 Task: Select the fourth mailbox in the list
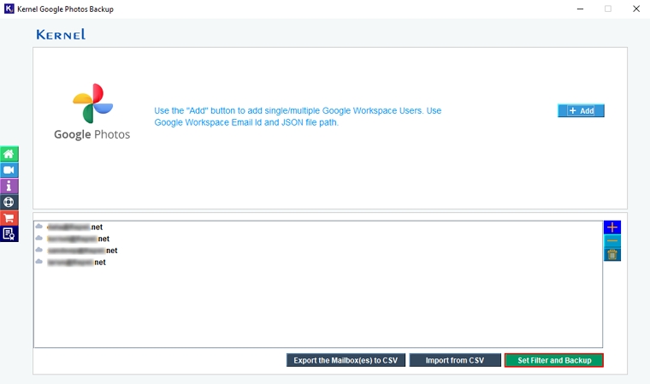click(x=76, y=263)
